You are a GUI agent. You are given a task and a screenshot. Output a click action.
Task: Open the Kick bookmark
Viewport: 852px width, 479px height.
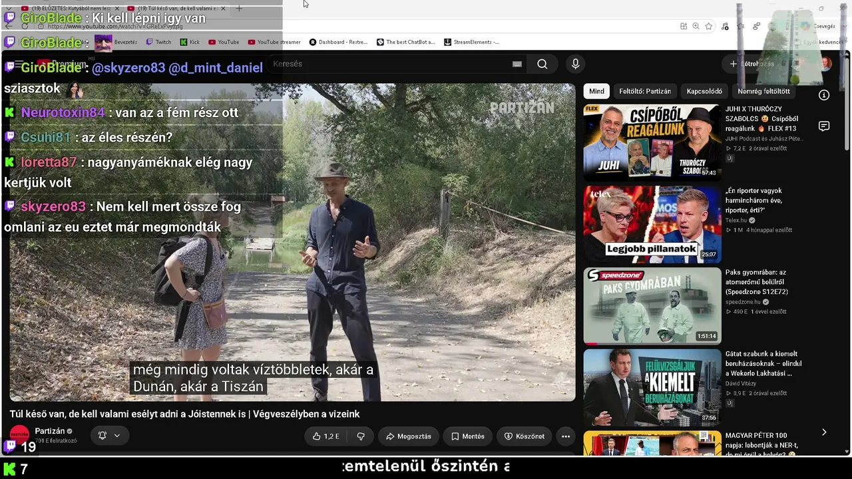190,42
